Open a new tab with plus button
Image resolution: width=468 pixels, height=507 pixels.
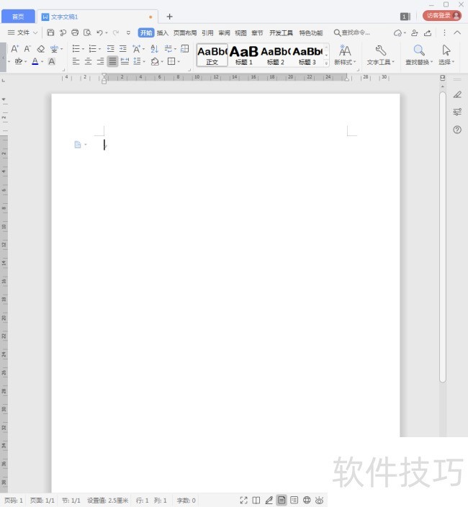[169, 17]
